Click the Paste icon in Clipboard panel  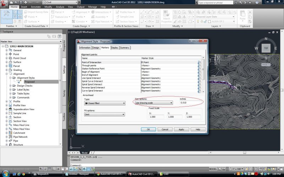243,14
